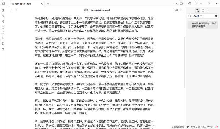Toggle edit mode pencil in status bar
Screen dimensions: 220x129
(188, 127)
